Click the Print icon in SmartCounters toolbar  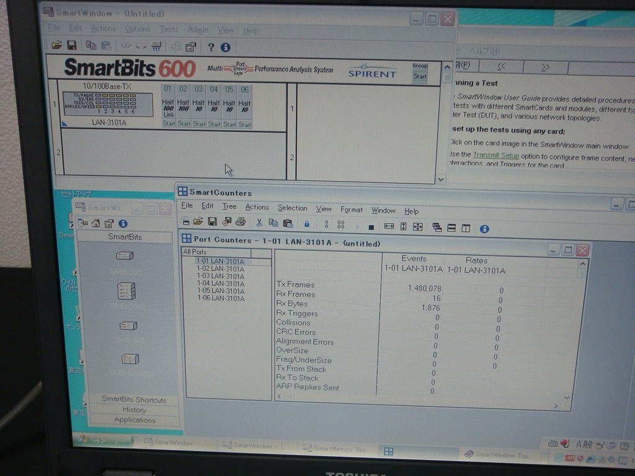(x=241, y=222)
